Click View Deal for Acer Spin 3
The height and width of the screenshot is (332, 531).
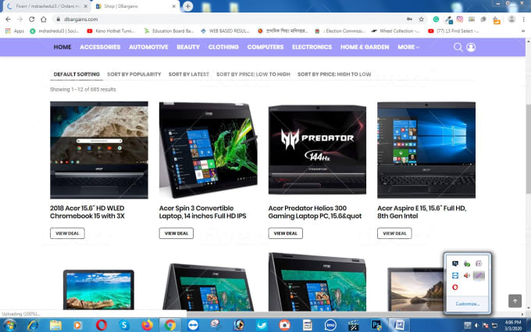coord(176,233)
